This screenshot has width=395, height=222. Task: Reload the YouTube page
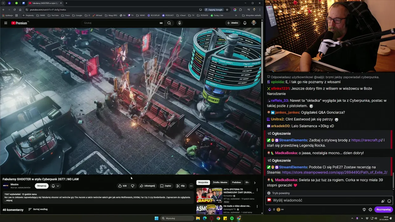pyautogui.click(x=15, y=10)
